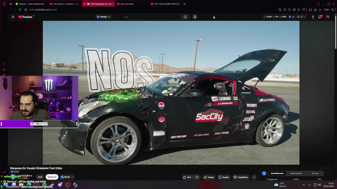Switch to TÜM İÇERİK ÜRETİCİ tab
337x189 pixels.
166,4
